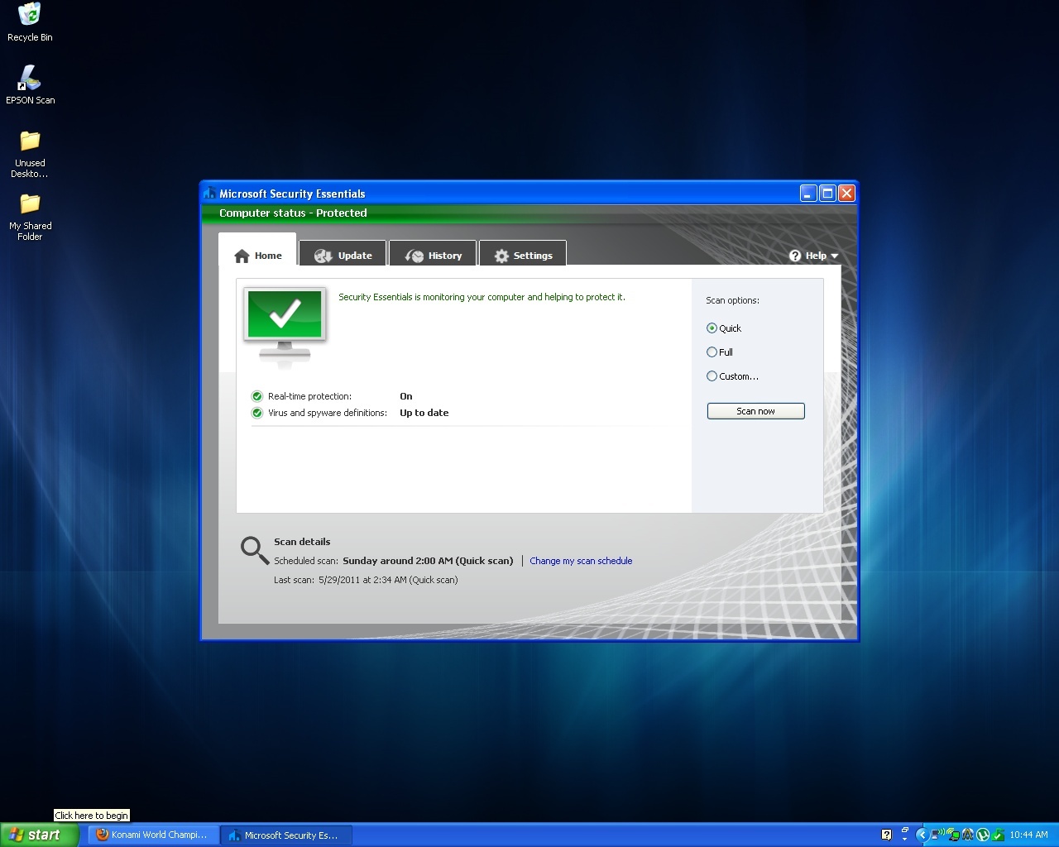The width and height of the screenshot is (1059, 847).
Task: Click the taskbar help question mark icon
Action: click(886, 835)
